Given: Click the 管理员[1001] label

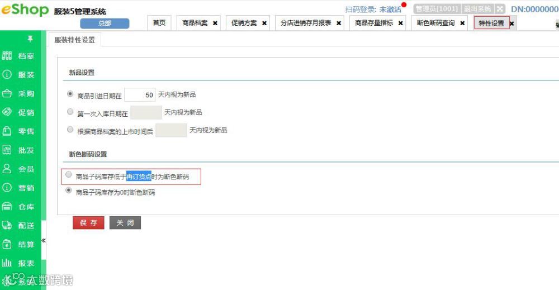Looking at the screenshot, I should 437,9.
